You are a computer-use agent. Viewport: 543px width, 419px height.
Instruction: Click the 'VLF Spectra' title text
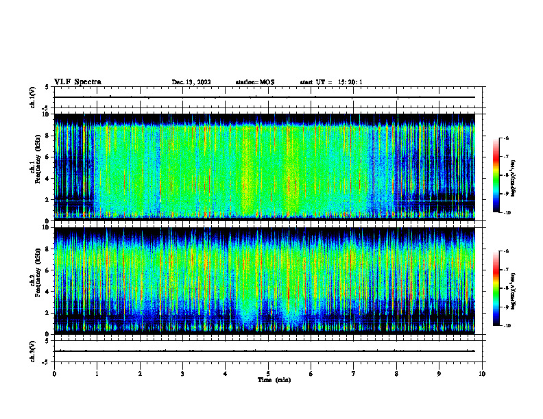77,82
